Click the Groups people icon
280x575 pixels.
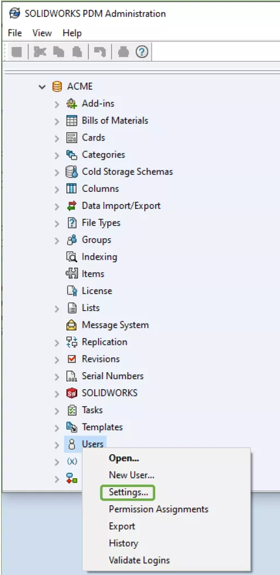[x=72, y=240]
